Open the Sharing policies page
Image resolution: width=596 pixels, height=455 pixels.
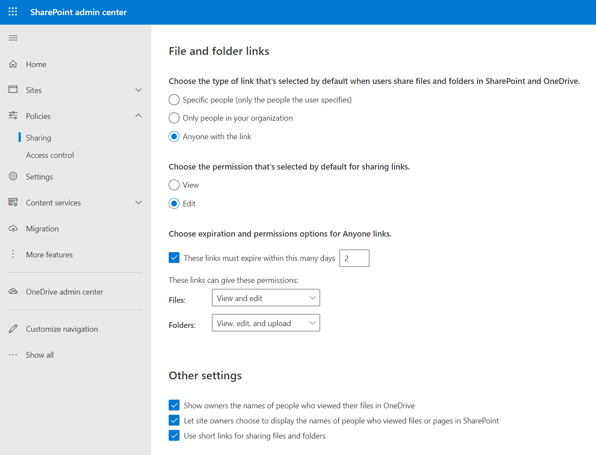(x=38, y=138)
